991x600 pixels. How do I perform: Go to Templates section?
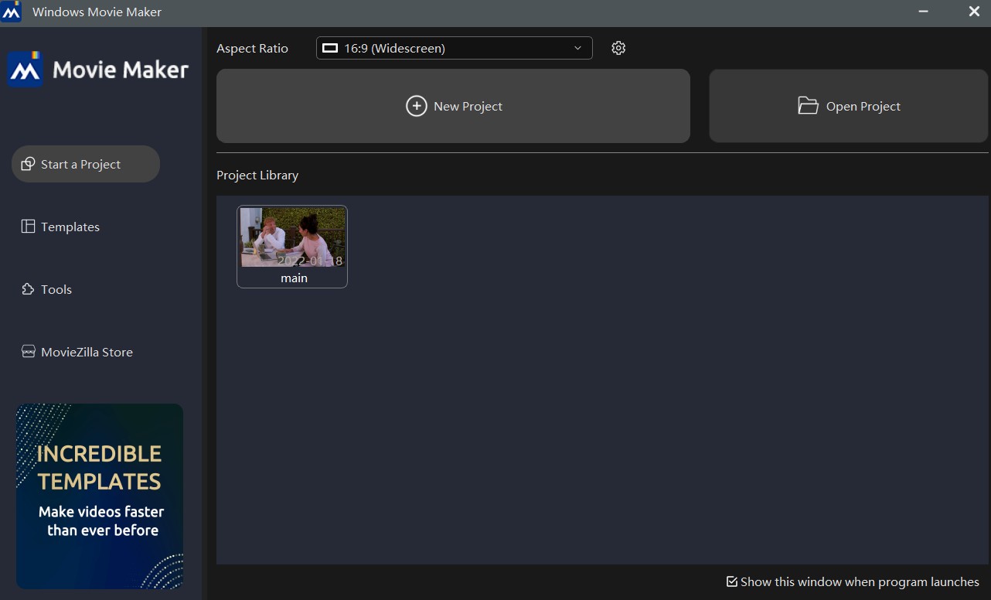click(60, 227)
